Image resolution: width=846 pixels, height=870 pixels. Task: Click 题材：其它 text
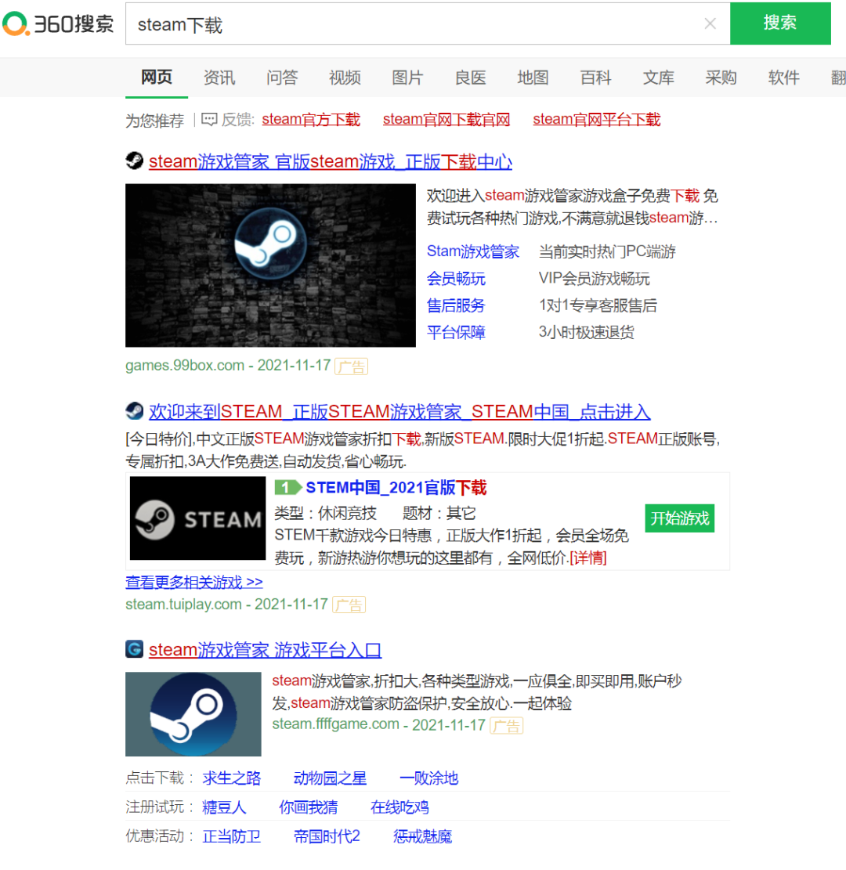pos(439,513)
